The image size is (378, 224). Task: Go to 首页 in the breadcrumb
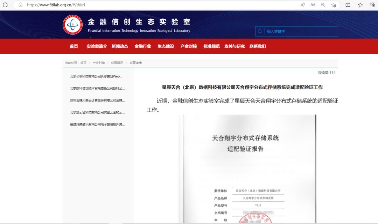(83, 63)
